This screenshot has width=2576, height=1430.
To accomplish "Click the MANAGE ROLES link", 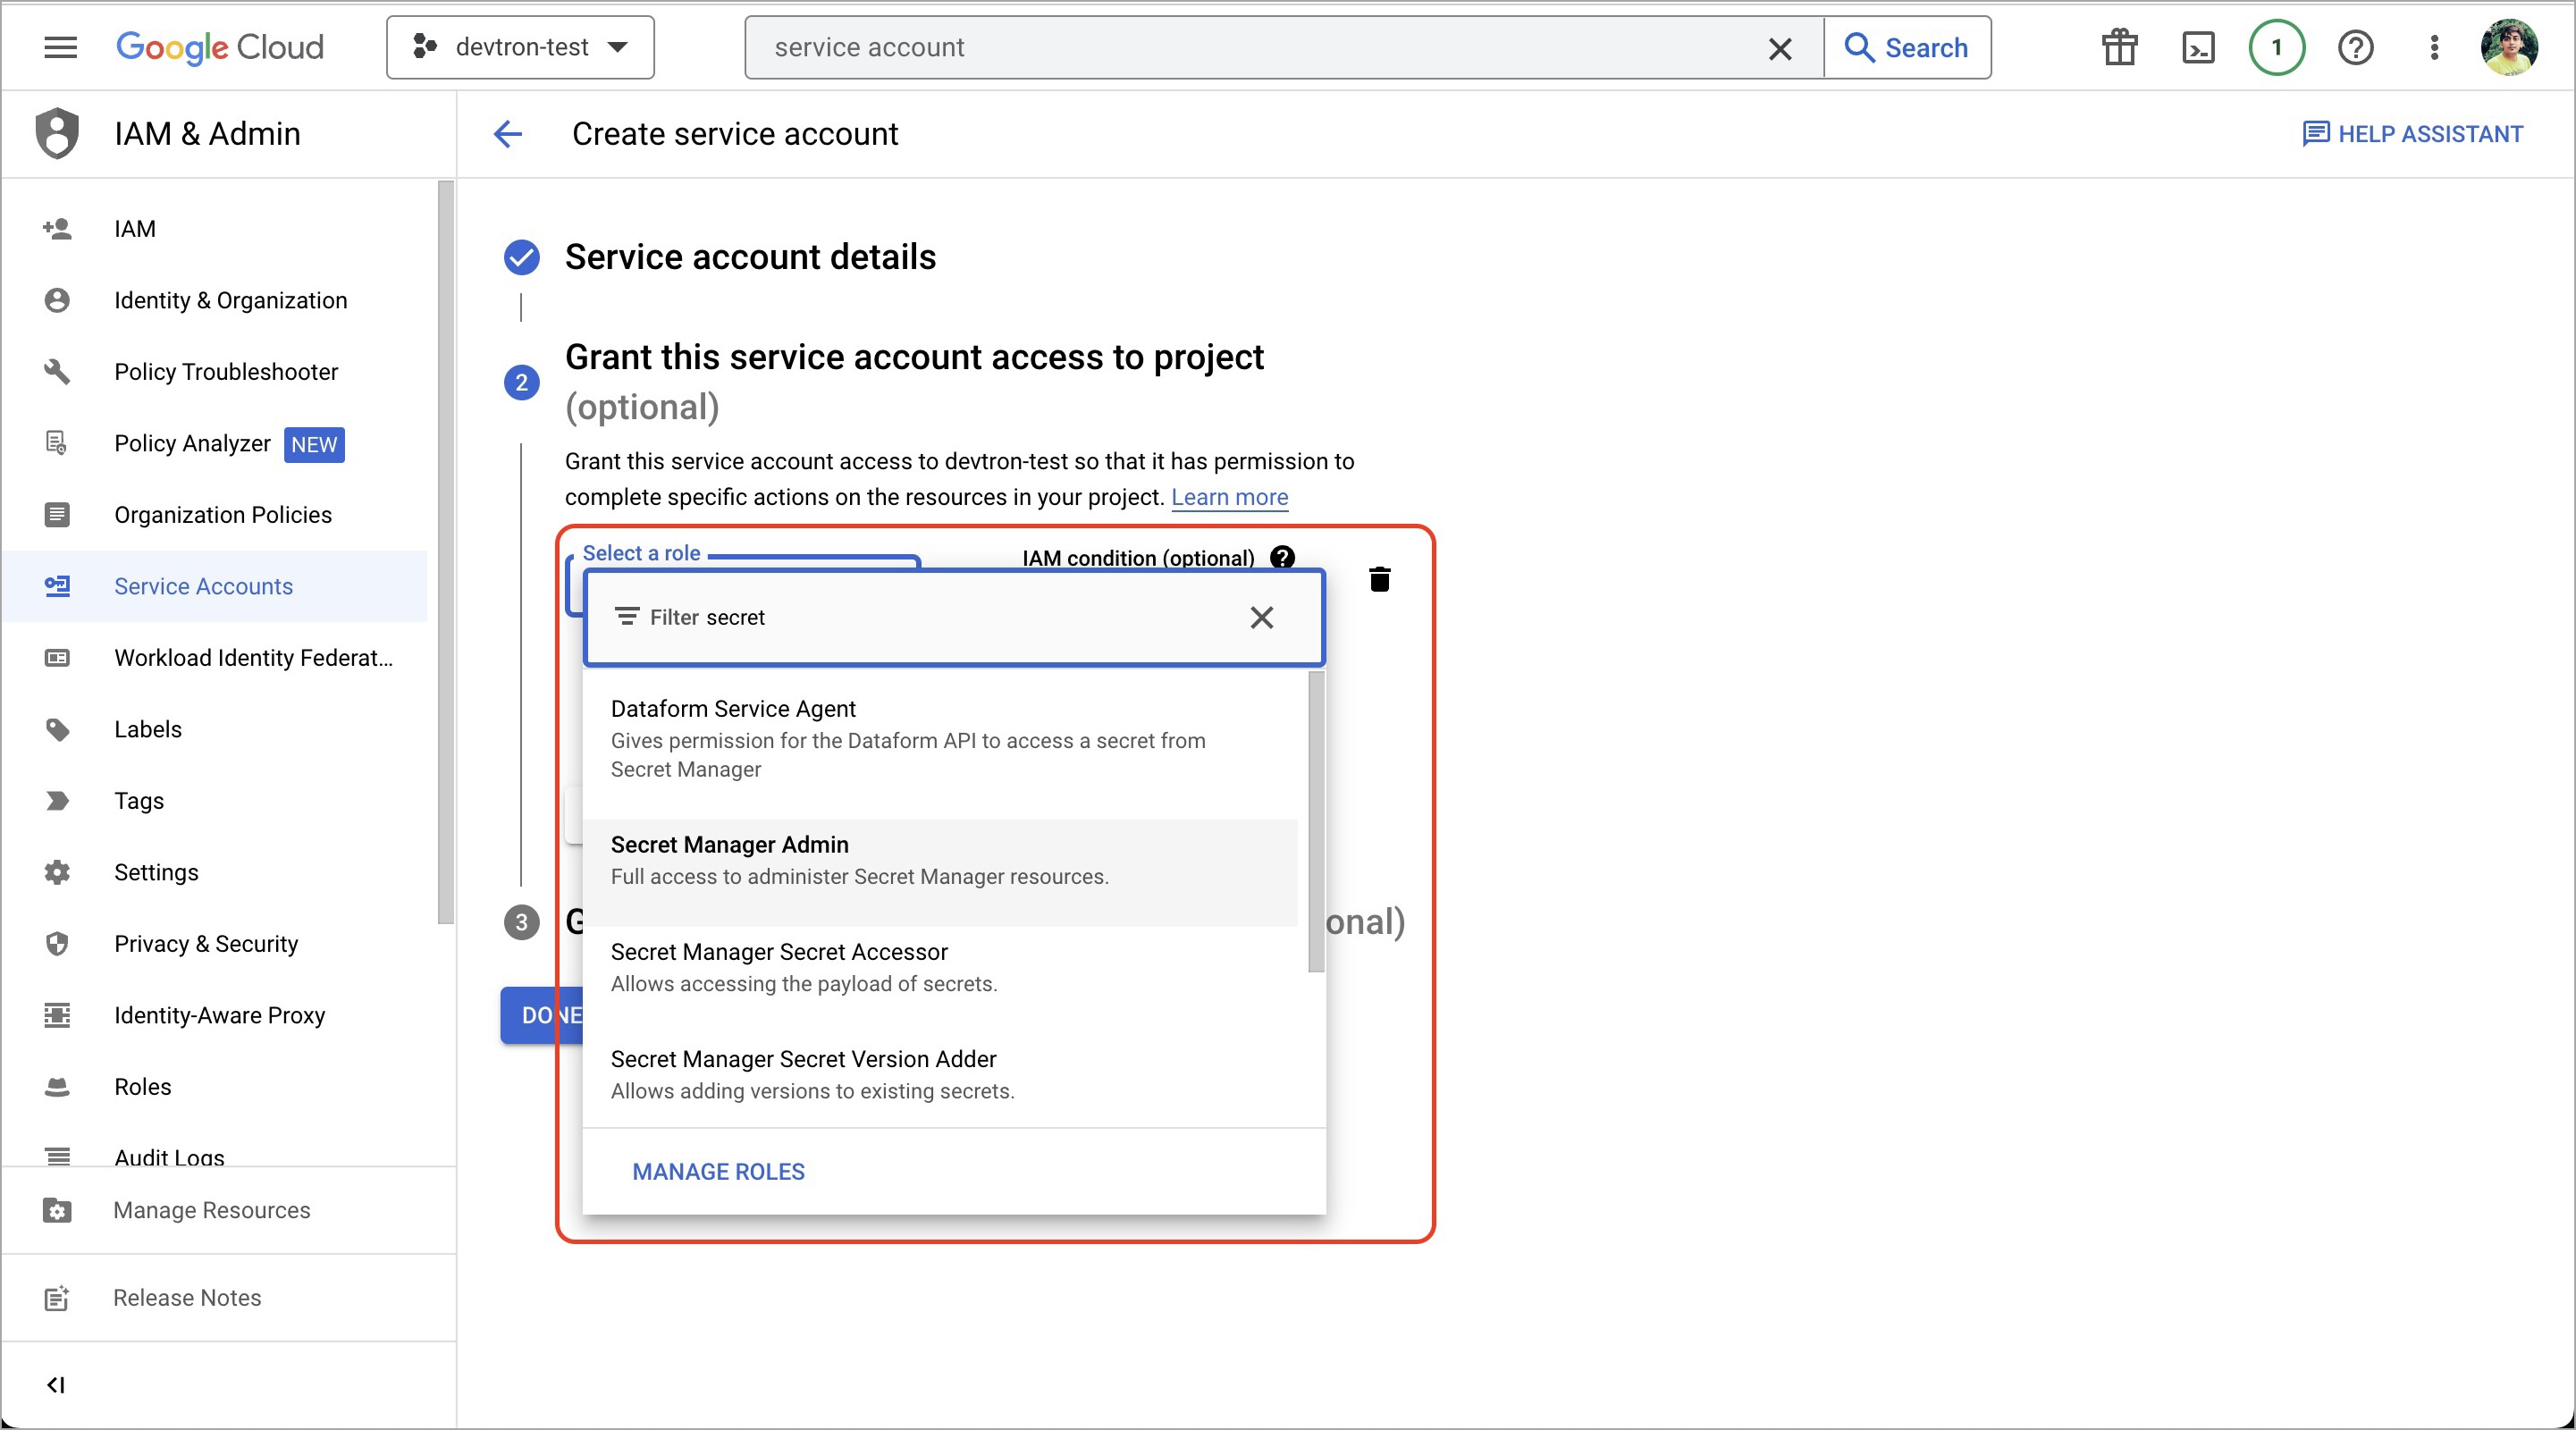I will click(718, 1171).
